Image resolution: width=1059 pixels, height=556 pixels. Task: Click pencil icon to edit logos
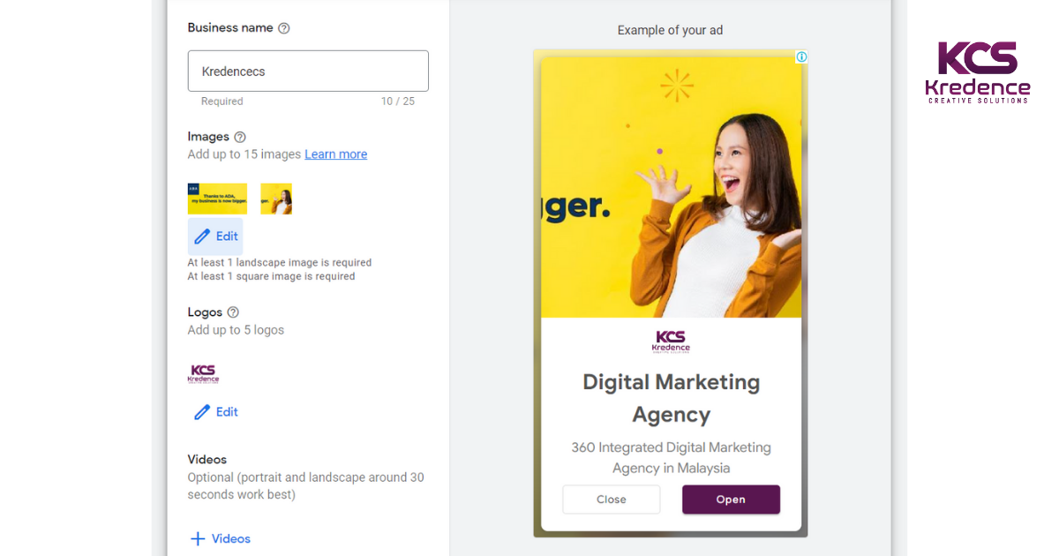202,412
